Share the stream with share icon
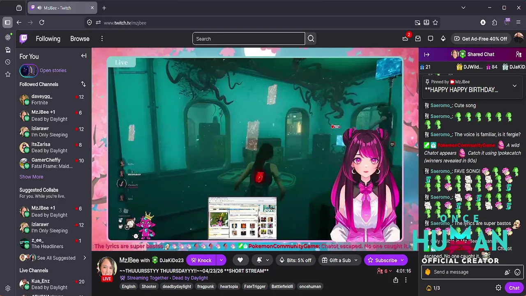The image size is (526, 296). click(396, 280)
